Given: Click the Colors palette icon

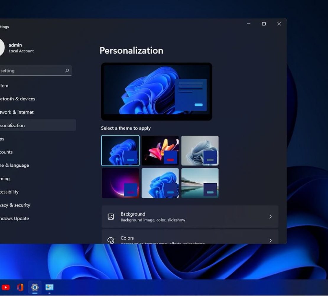Looking at the screenshot, I should 111,240.
